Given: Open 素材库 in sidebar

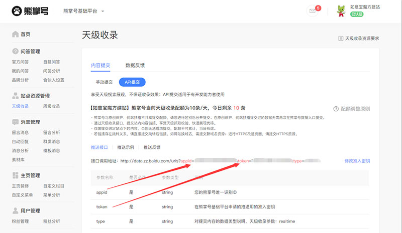Looking at the screenshot, I should [18, 160].
